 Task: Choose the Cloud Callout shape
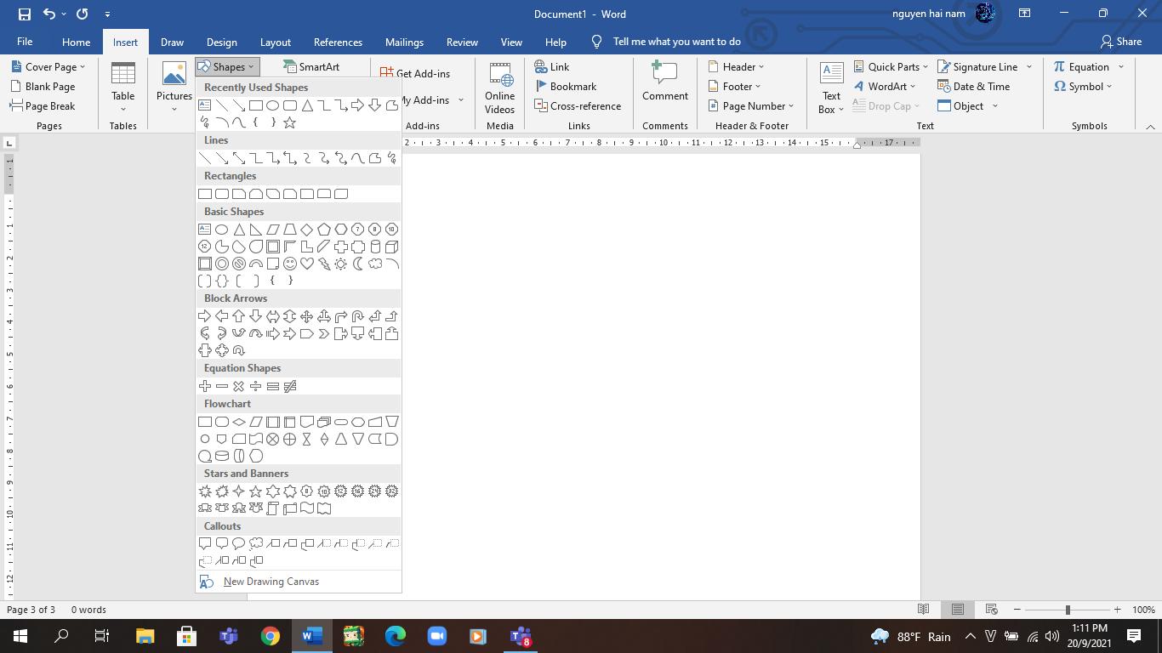(x=256, y=544)
